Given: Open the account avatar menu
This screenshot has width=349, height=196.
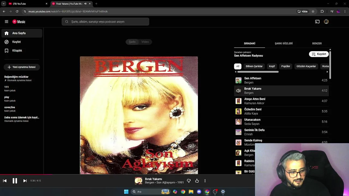Looking at the screenshot, I should [x=326, y=22].
